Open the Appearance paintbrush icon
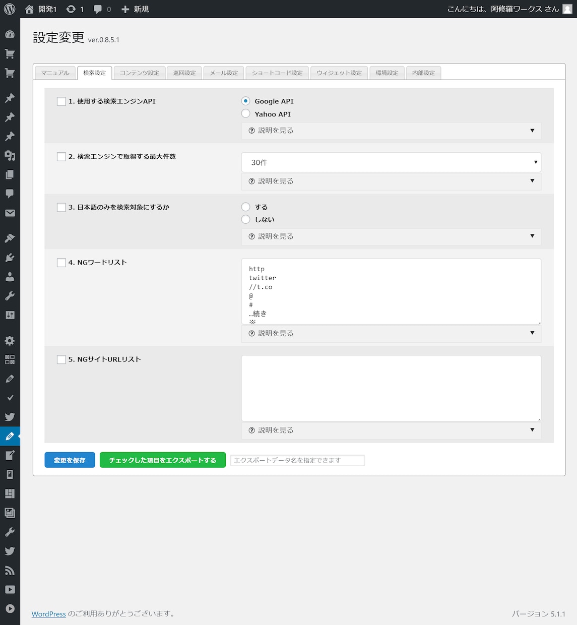 click(x=10, y=238)
